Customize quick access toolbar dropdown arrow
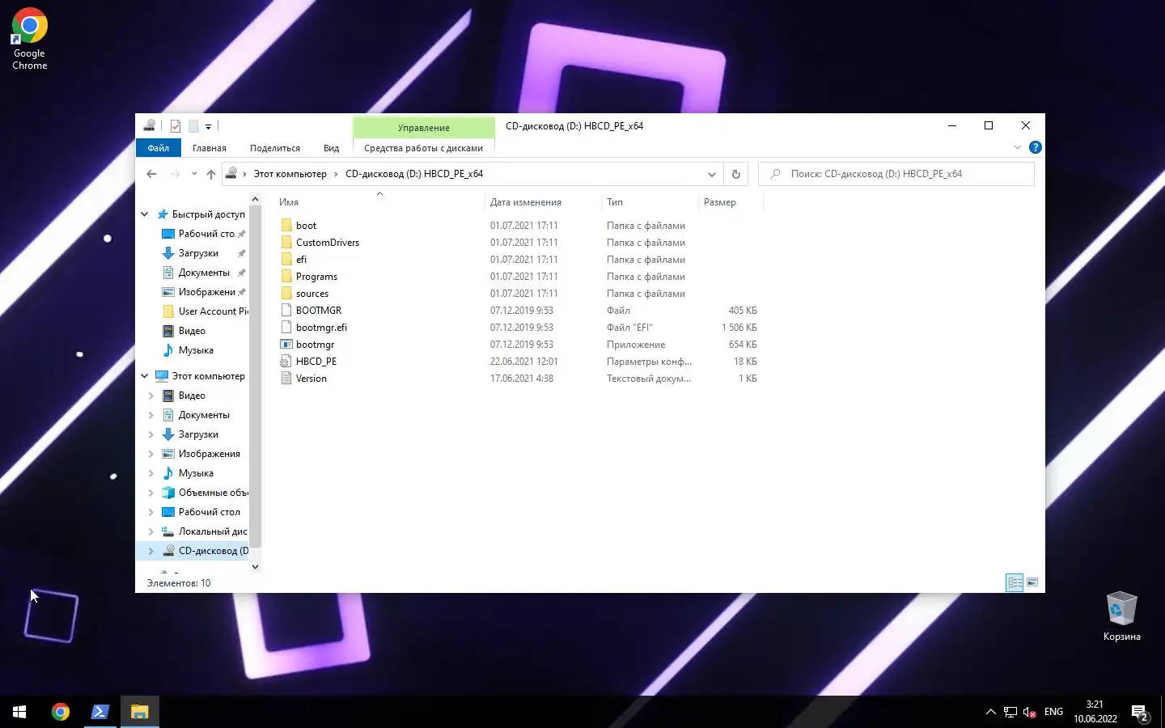Image resolution: width=1165 pixels, height=728 pixels. tap(208, 127)
